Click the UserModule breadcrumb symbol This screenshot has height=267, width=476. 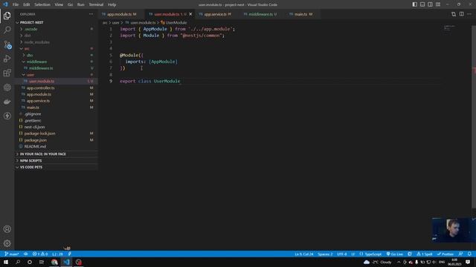point(174,23)
